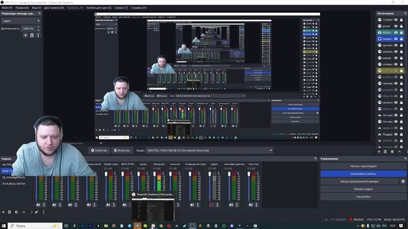408x229 pixels.
Task: Move the source up with the arrow icon
Action: 400,151
